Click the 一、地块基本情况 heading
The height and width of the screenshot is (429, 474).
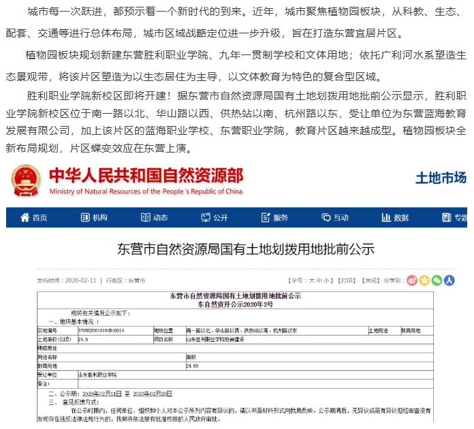[x=74, y=321]
